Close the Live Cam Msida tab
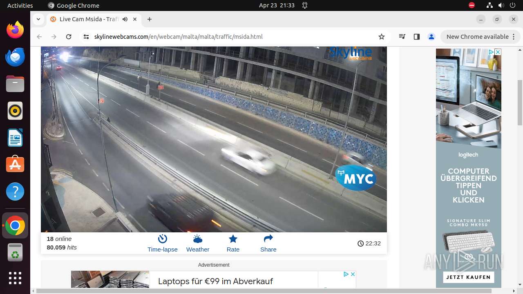 (x=135, y=19)
